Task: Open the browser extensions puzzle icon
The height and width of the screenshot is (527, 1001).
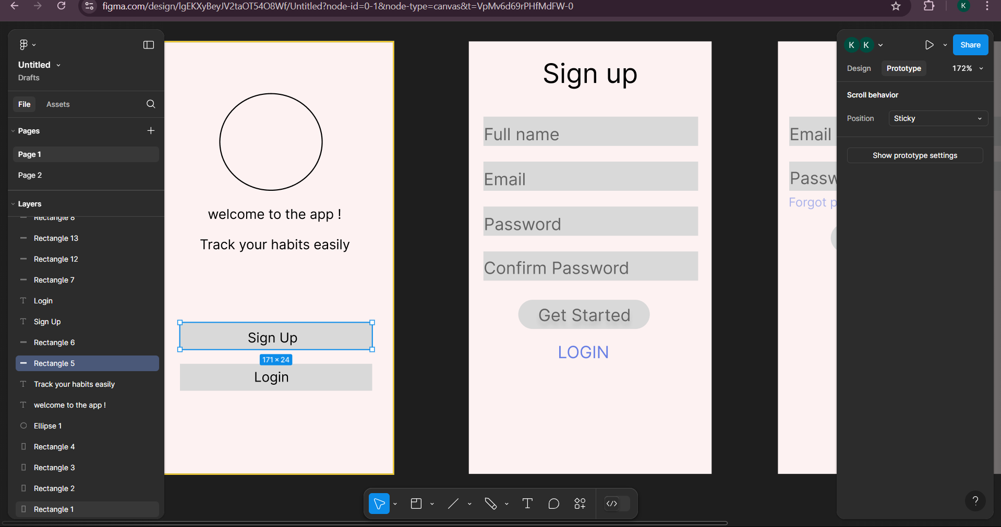Action: pyautogui.click(x=929, y=6)
